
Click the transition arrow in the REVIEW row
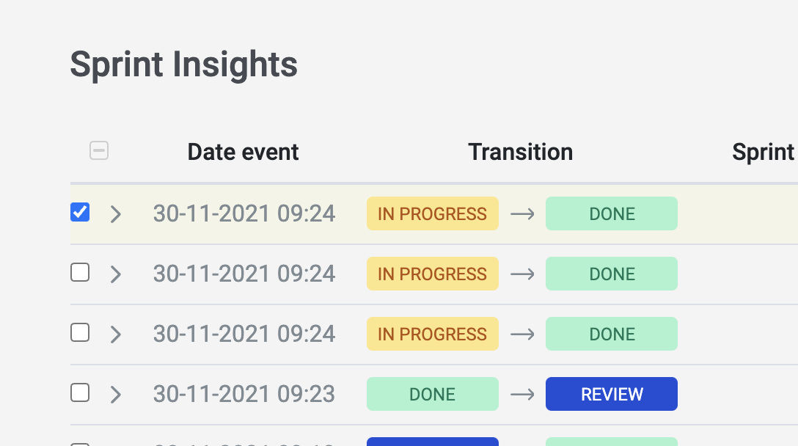click(522, 395)
